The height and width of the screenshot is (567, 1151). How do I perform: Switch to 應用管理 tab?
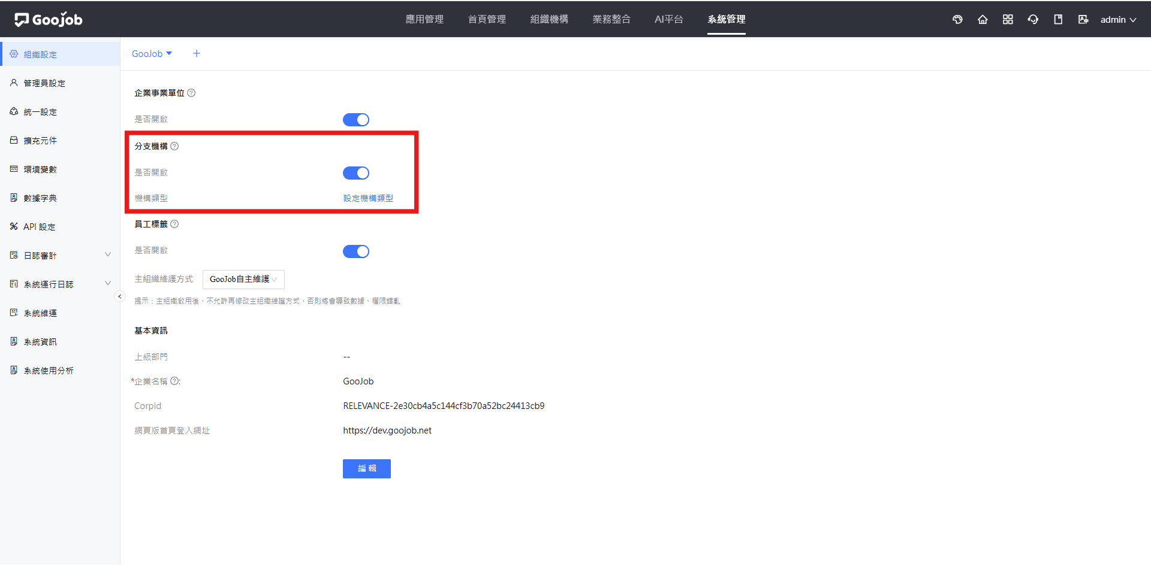pos(424,19)
